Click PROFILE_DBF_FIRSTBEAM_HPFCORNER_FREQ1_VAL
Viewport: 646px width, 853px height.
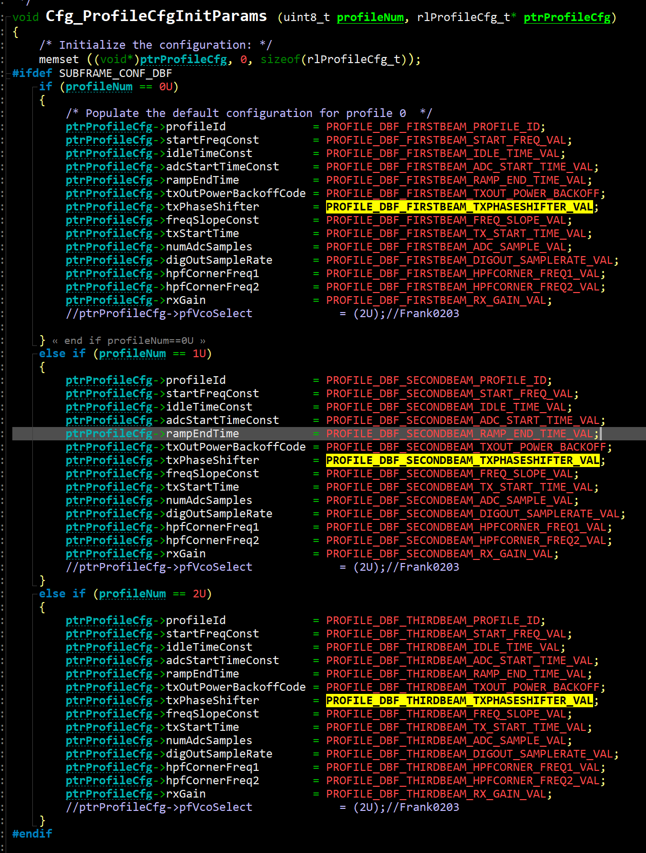pyautogui.click(x=463, y=274)
